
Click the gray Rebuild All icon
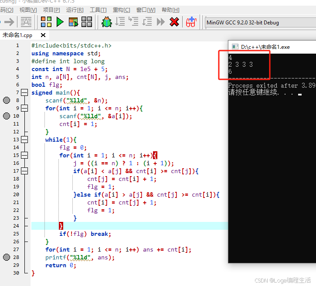(x=87, y=22)
